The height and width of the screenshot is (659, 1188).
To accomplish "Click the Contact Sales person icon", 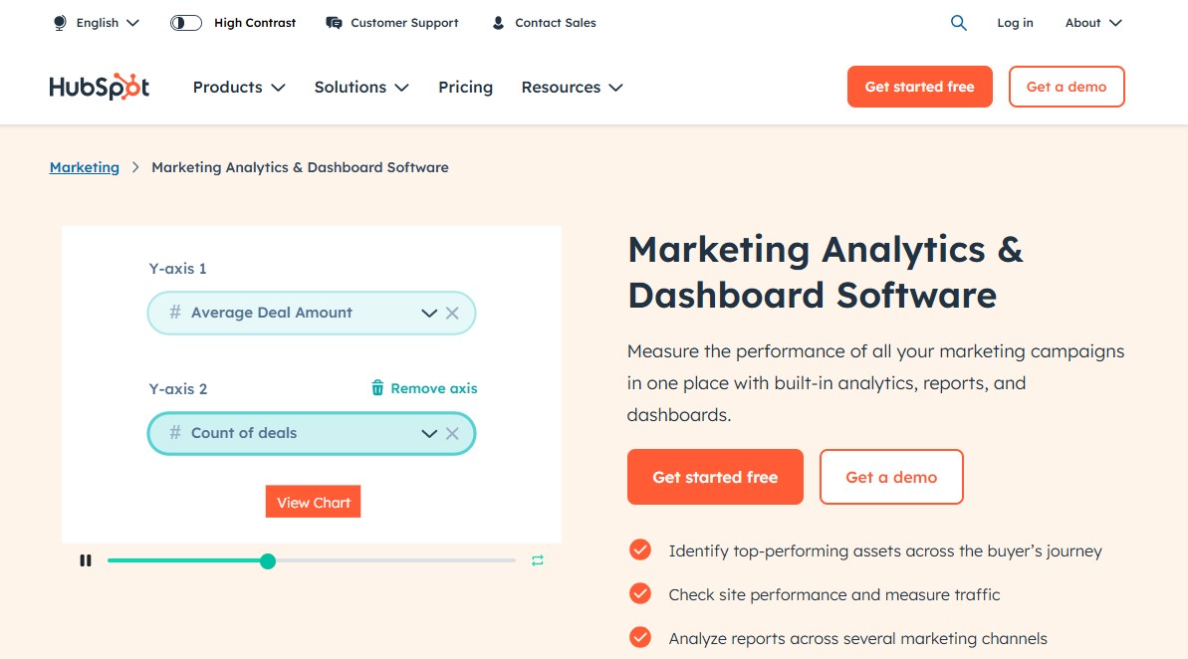I will [498, 23].
